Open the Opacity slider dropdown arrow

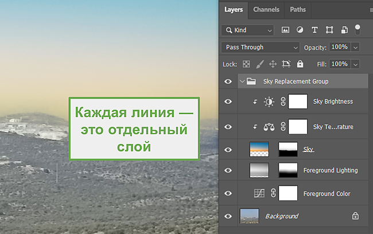(x=355, y=47)
